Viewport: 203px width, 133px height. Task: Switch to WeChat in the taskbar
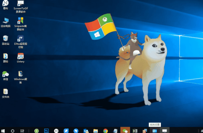click(x=125, y=130)
